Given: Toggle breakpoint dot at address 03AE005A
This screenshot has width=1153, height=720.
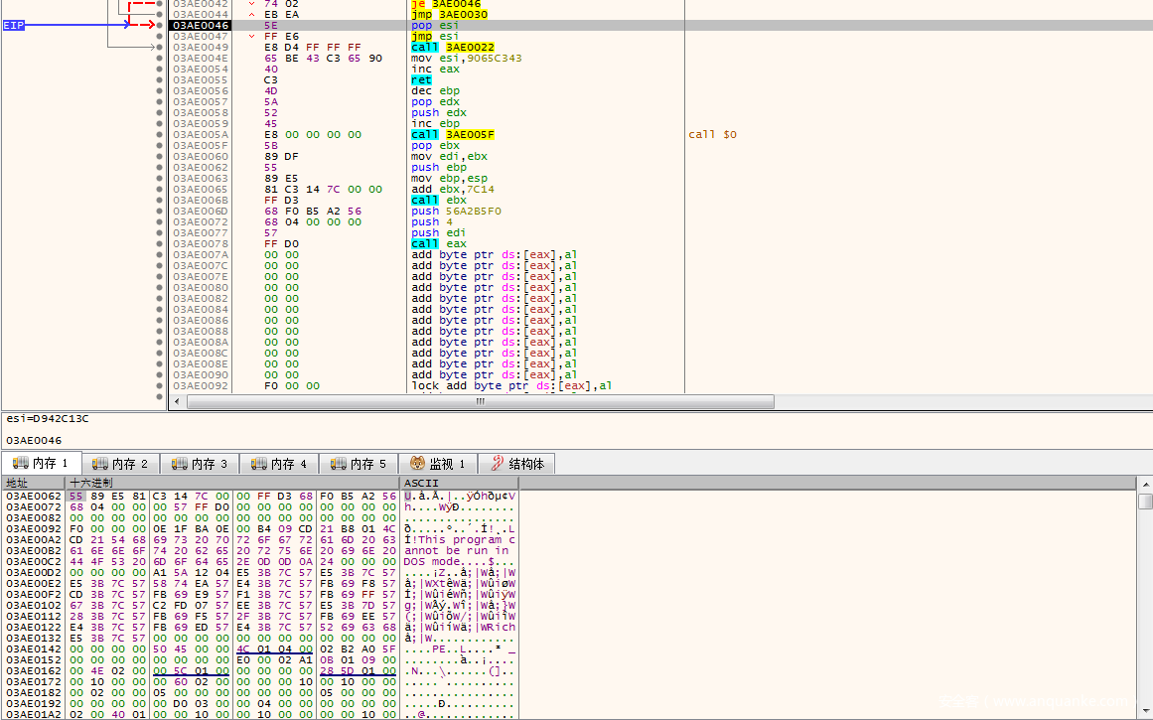Looking at the screenshot, I should pyautogui.click(x=159, y=135).
